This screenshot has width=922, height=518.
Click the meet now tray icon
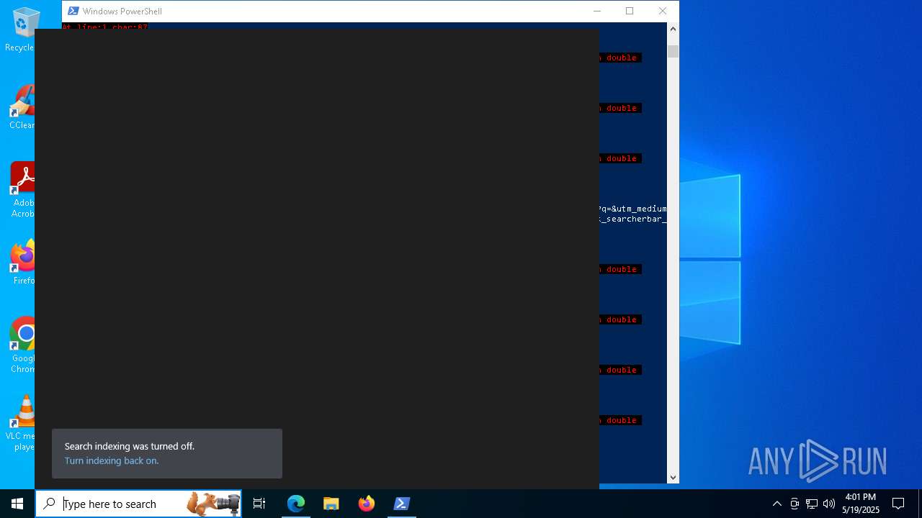tap(795, 504)
